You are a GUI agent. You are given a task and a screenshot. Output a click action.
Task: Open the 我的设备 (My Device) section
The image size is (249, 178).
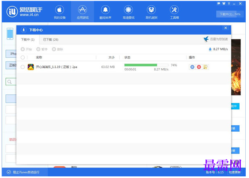point(59,12)
